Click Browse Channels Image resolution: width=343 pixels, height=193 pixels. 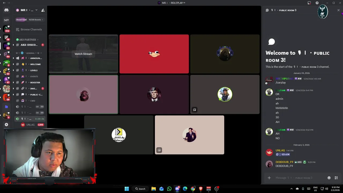29,29
